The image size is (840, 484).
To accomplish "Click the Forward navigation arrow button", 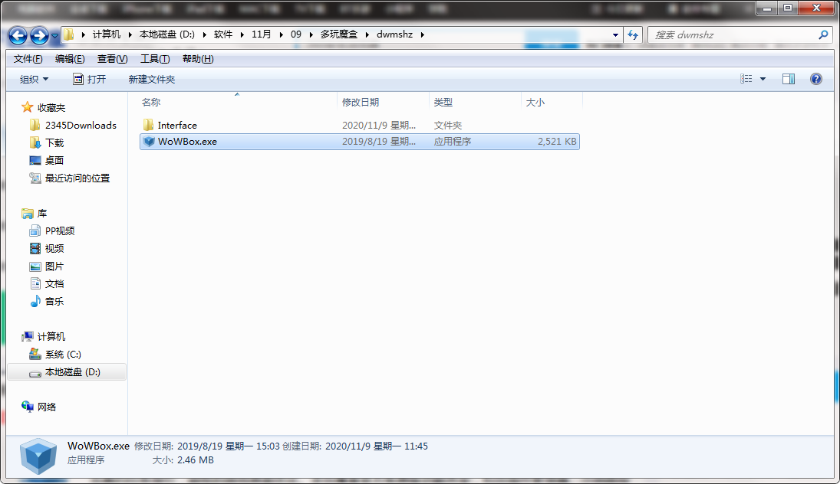I will [39, 35].
